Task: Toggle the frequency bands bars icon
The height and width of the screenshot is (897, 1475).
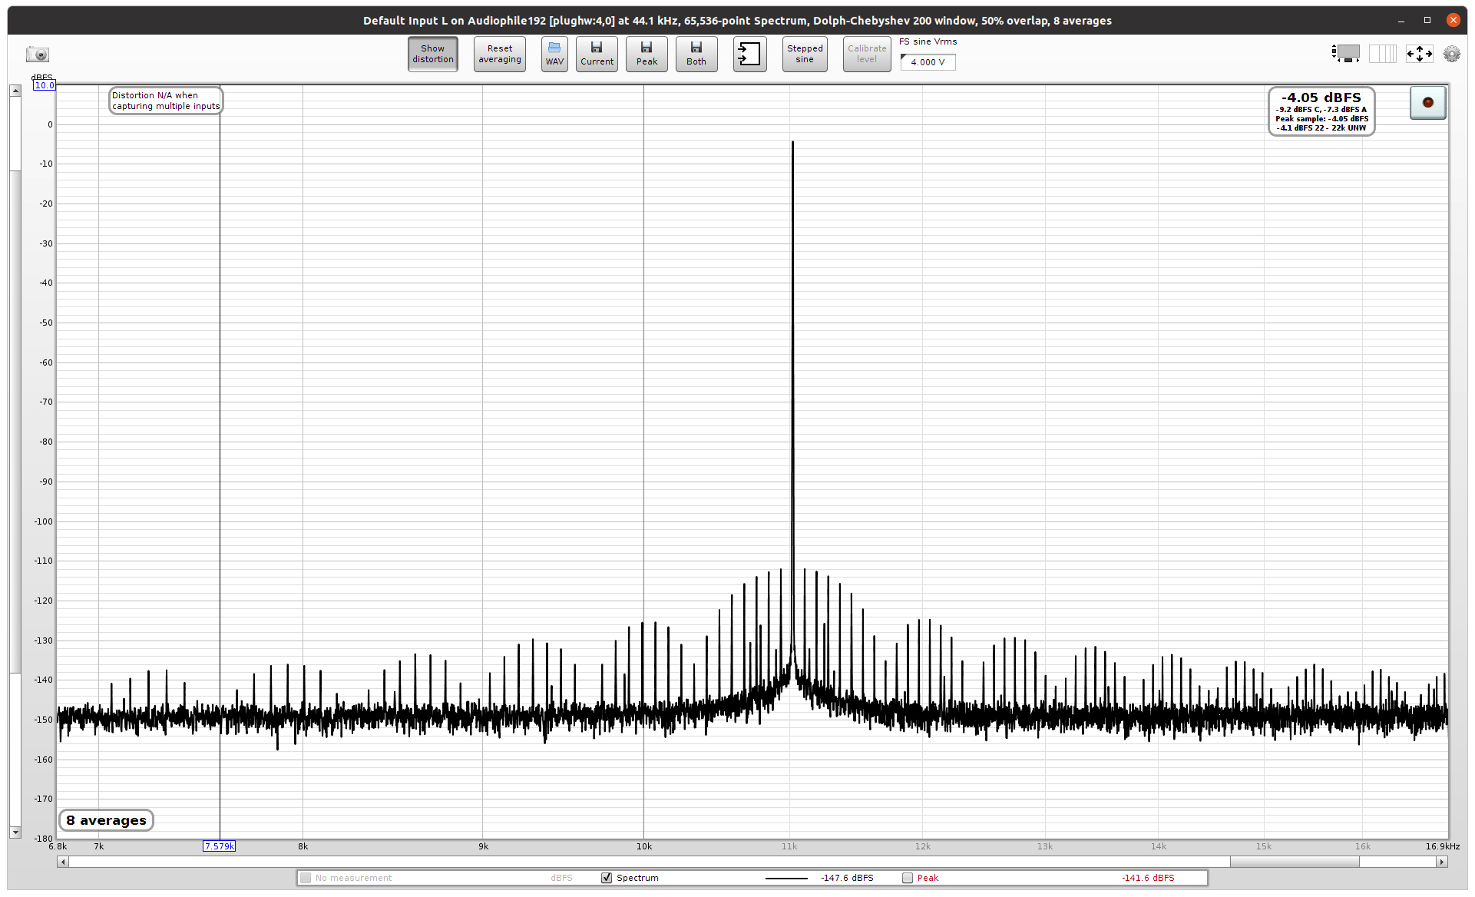Action: coord(1383,54)
